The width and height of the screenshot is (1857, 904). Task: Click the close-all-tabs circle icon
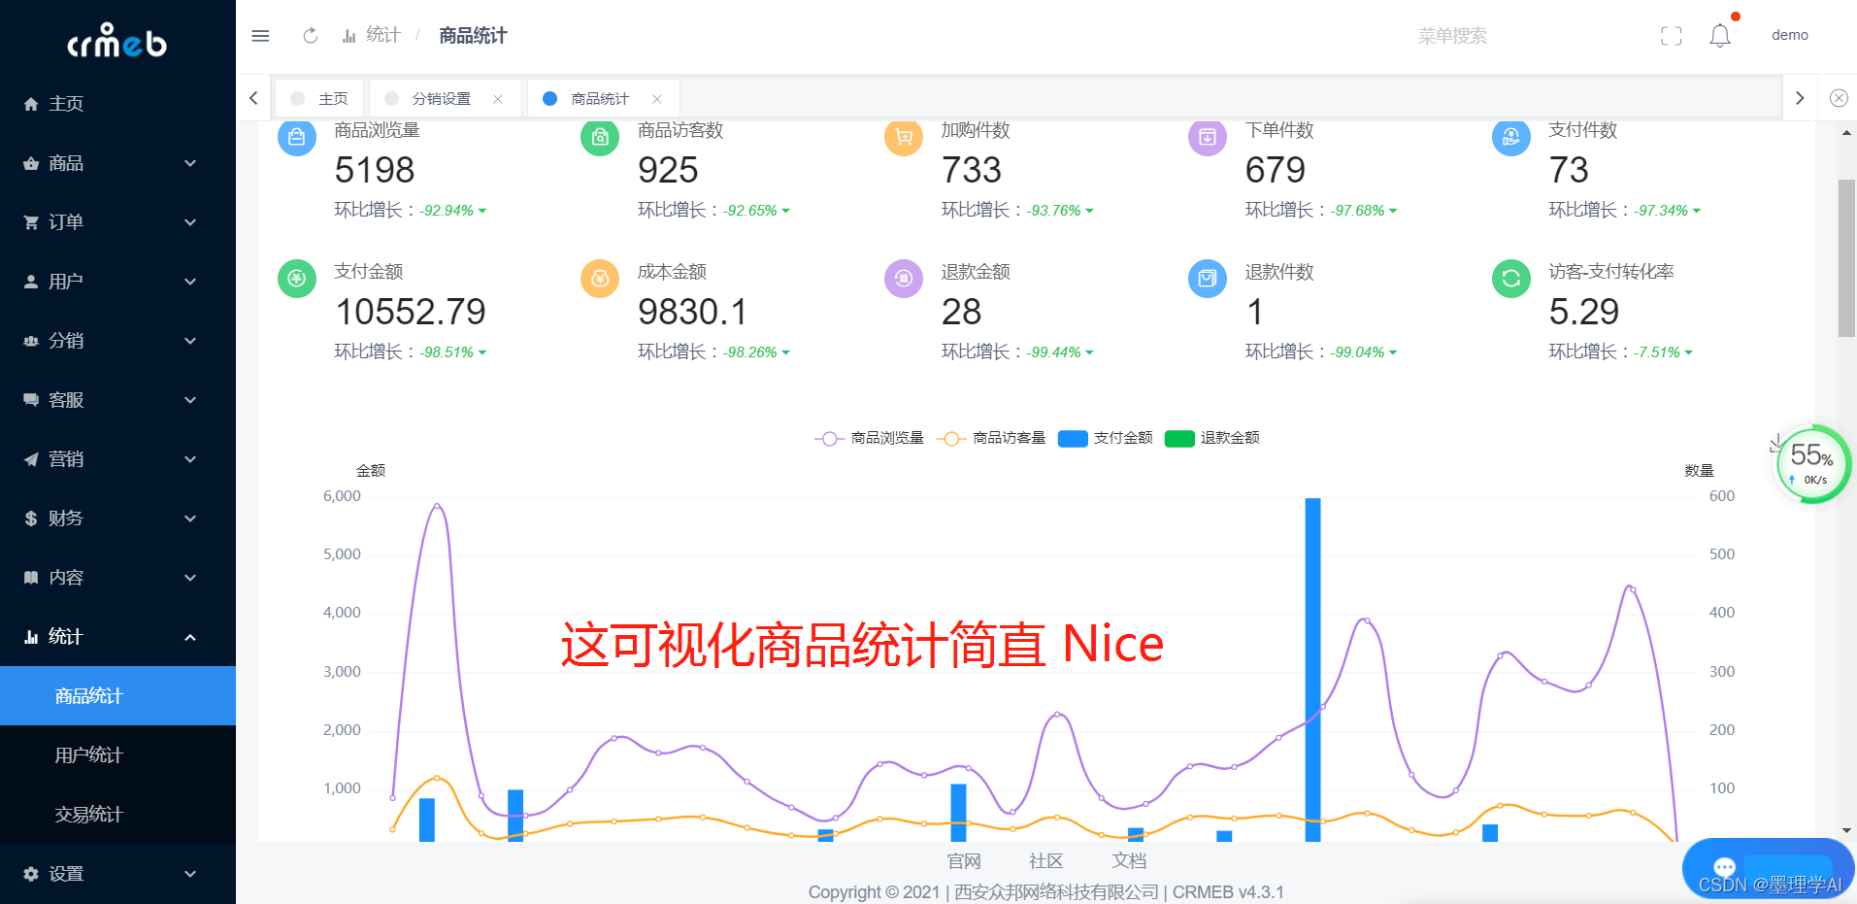[1839, 98]
